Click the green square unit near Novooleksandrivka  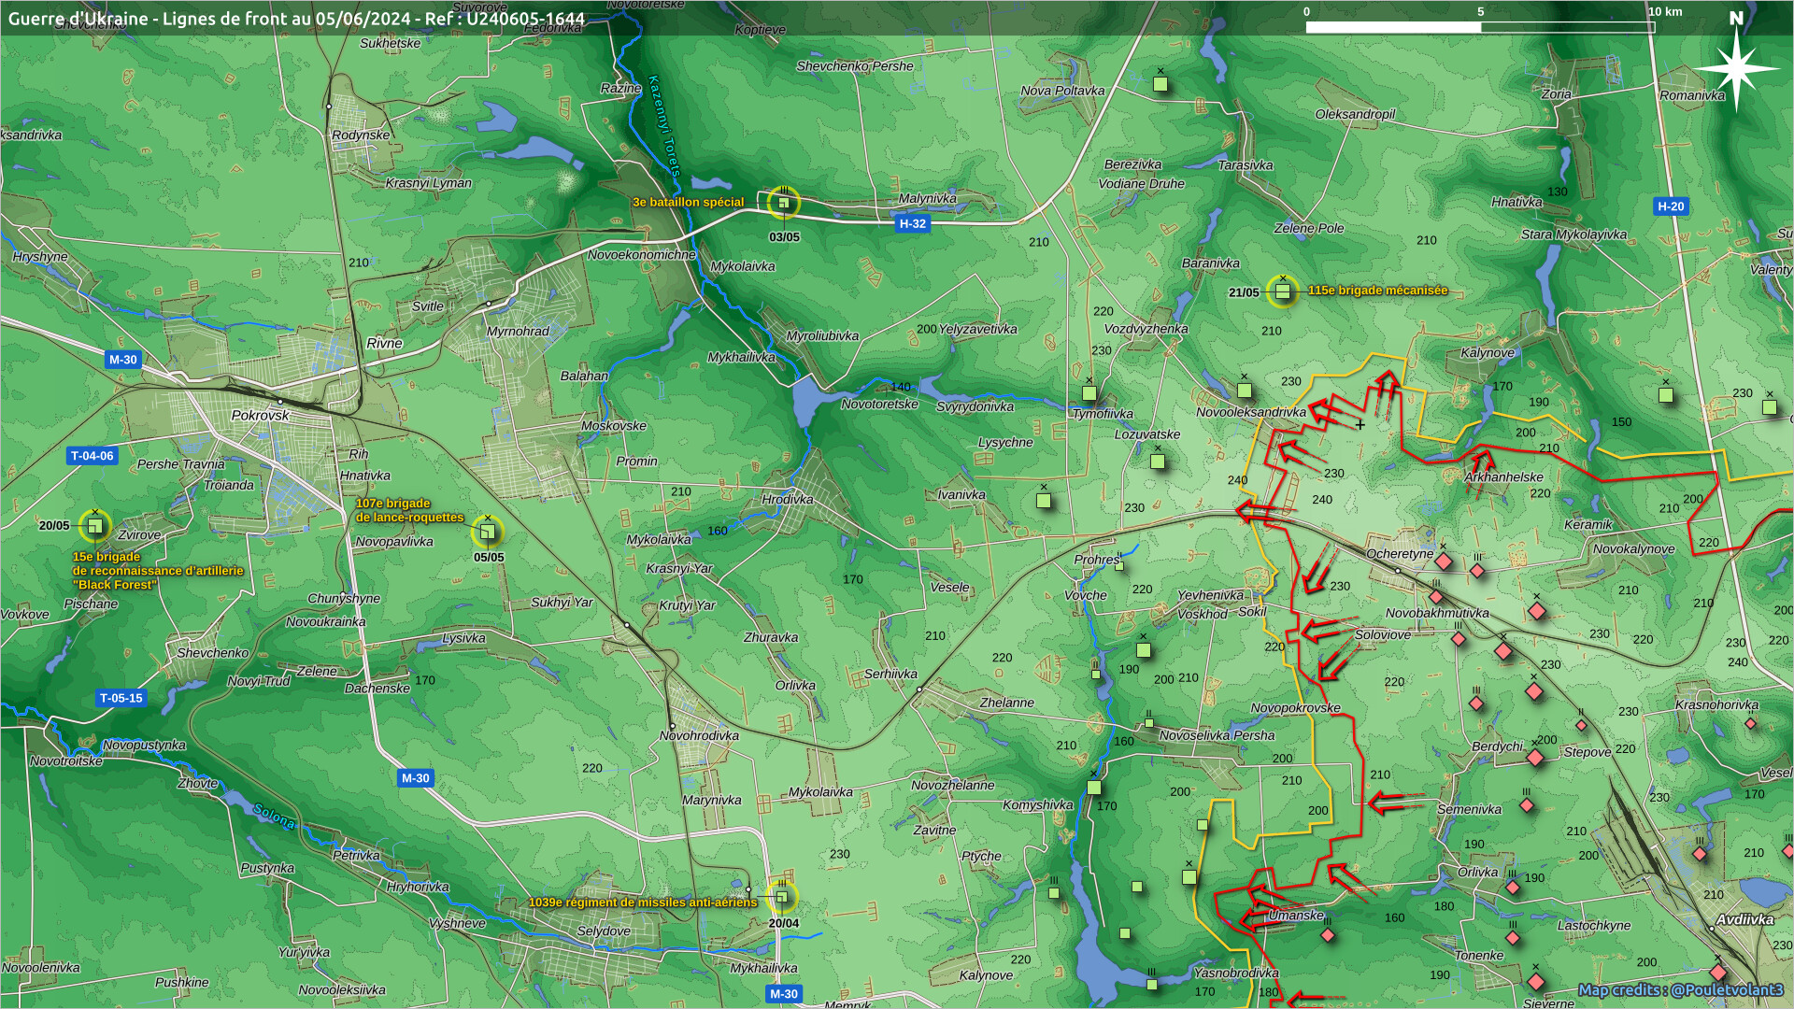click(x=1245, y=391)
